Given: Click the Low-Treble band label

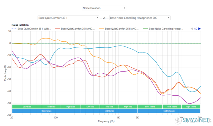Looking at the screenshot, I should point(150,107).
